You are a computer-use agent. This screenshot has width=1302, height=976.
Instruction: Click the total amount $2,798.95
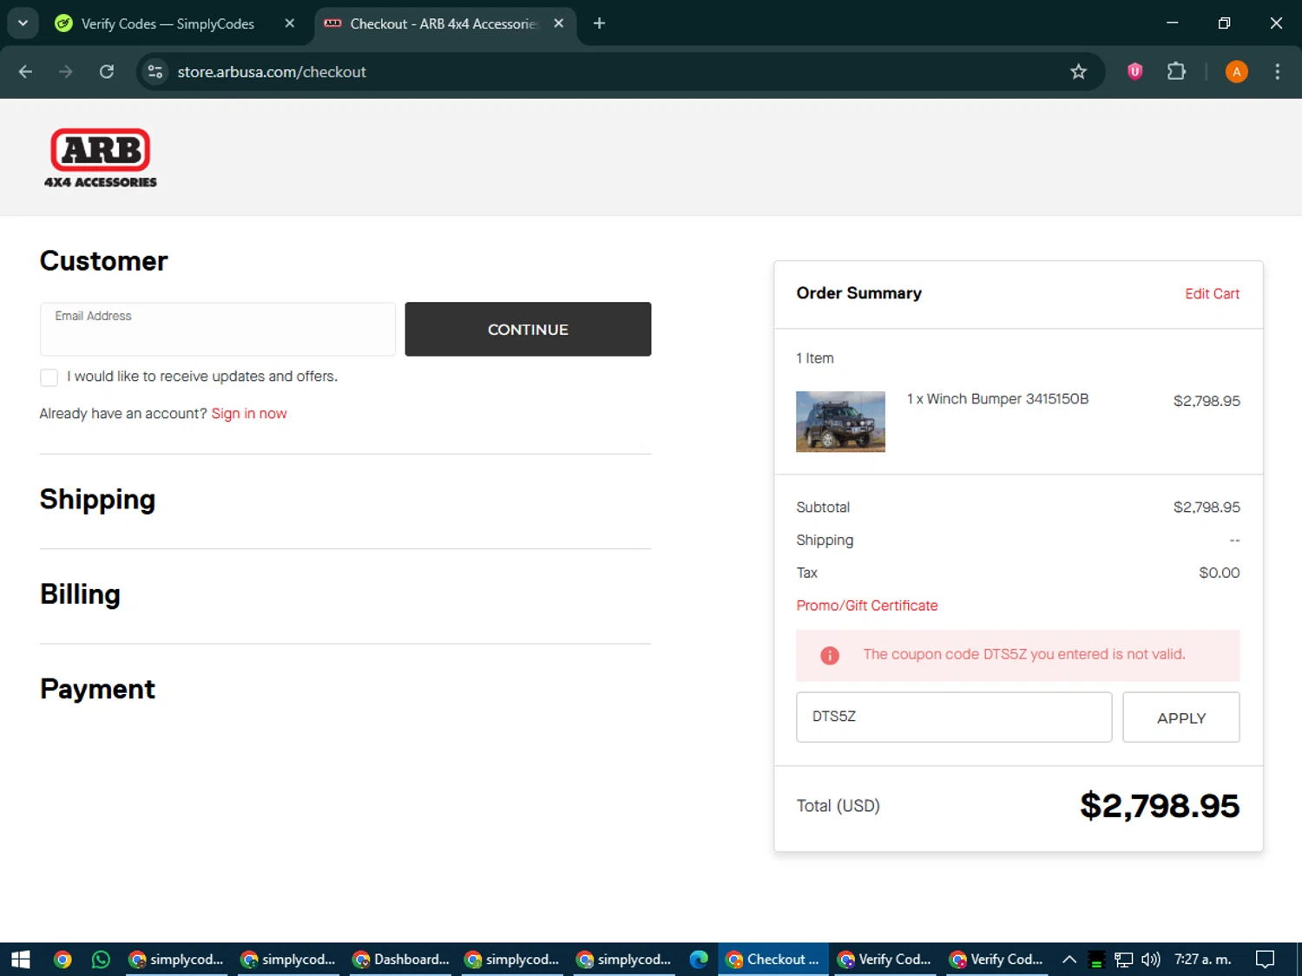click(x=1159, y=806)
